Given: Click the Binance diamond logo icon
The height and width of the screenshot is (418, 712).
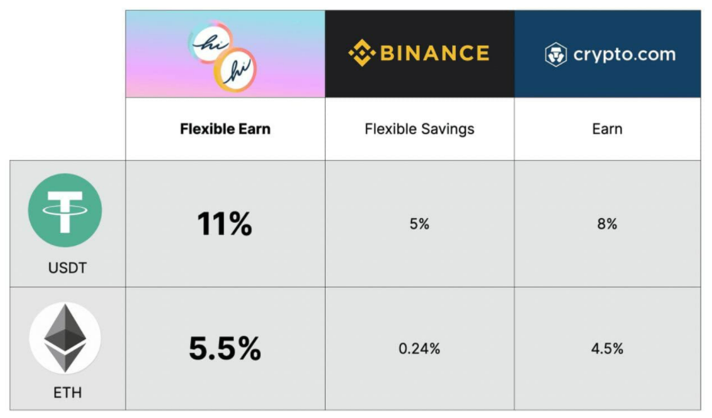Looking at the screenshot, I should [x=361, y=53].
